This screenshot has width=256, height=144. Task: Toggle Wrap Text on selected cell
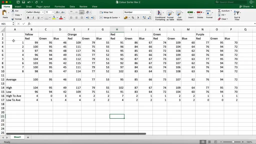(x=106, y=12)
